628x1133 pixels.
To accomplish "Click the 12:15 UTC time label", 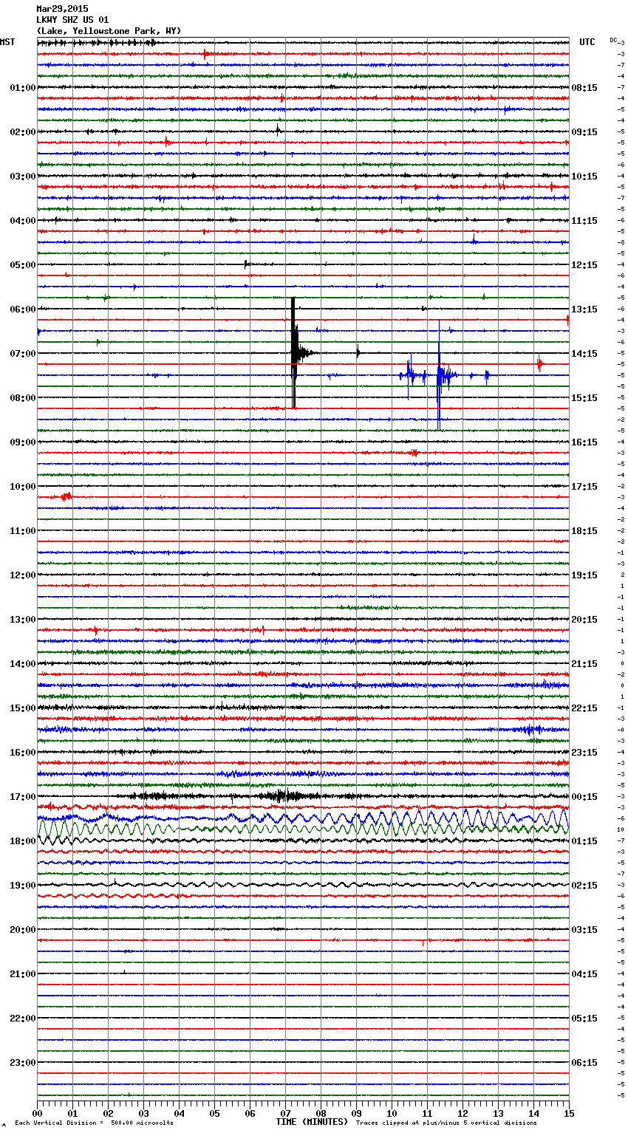I will 584,265.
